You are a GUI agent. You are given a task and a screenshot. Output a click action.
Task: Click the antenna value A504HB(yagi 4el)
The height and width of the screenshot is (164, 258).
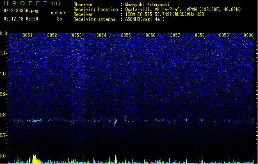tap(145, 19)
